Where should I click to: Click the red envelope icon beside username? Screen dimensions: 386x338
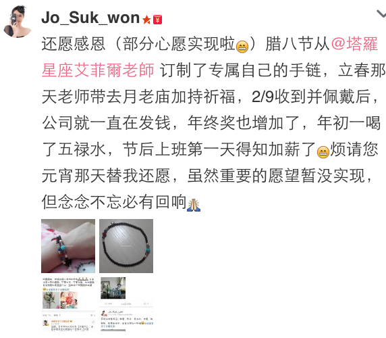coord(157,20)
